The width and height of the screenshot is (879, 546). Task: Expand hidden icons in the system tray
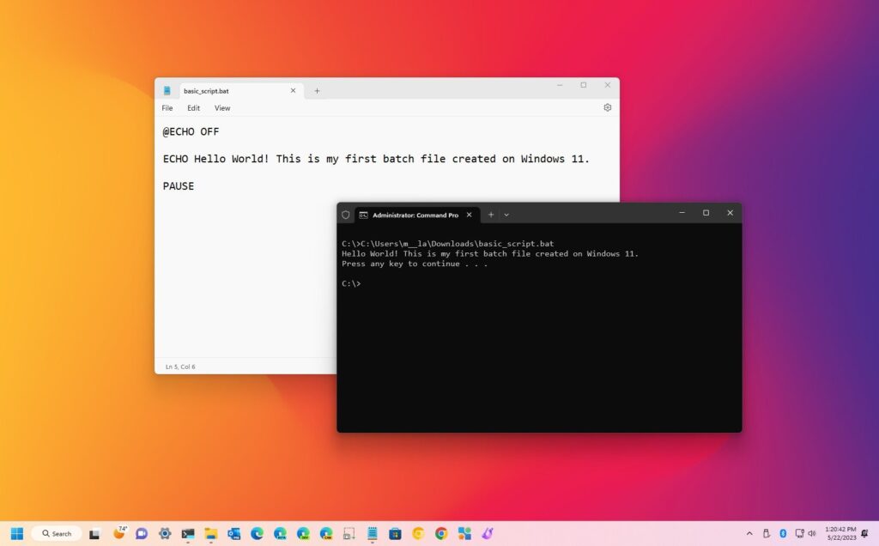750,533
